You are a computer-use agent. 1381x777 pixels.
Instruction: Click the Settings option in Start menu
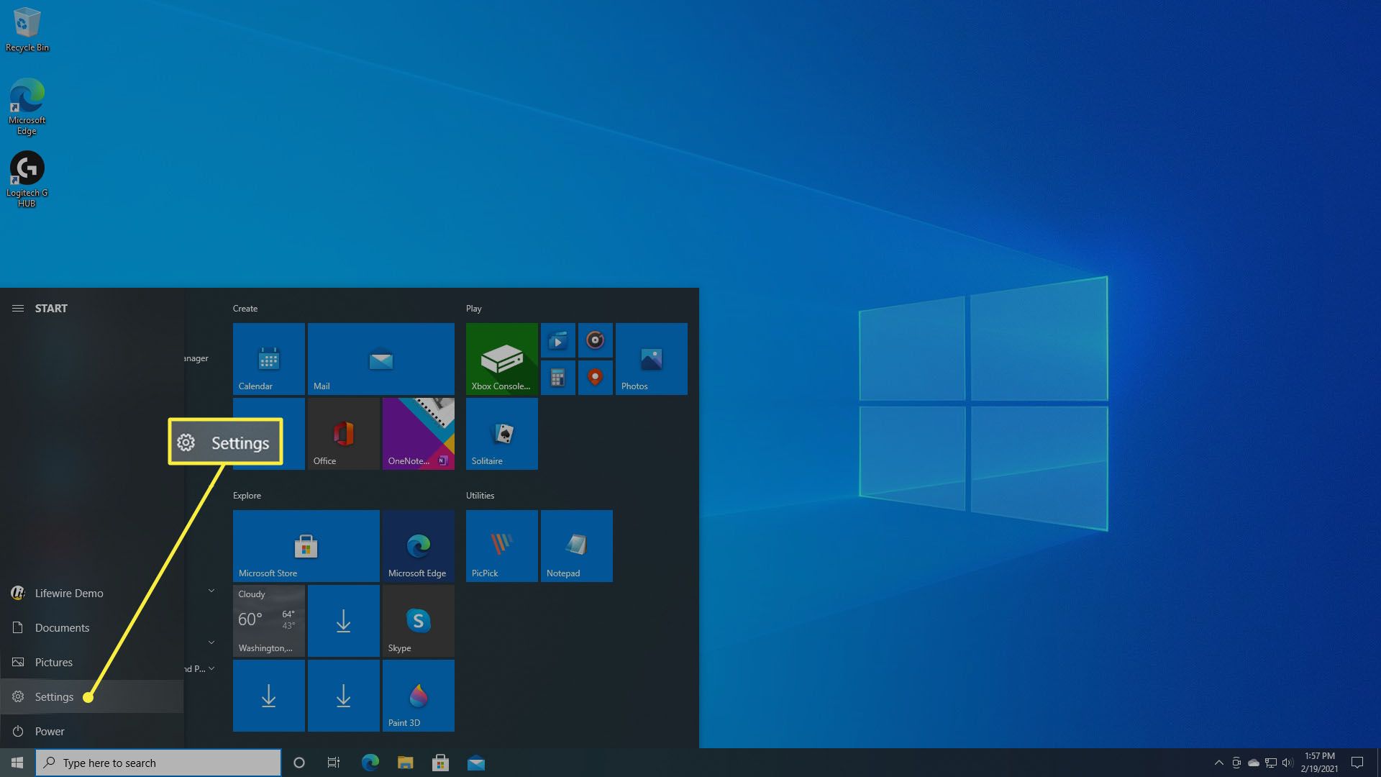[54, 696]
